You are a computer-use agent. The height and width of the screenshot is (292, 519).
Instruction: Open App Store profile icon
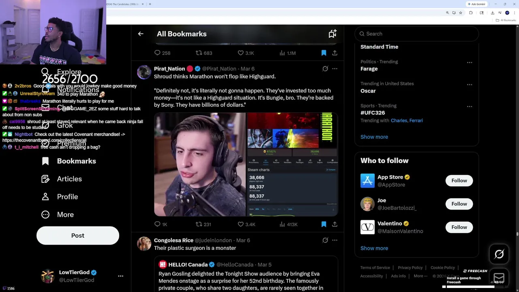(367, 180)
